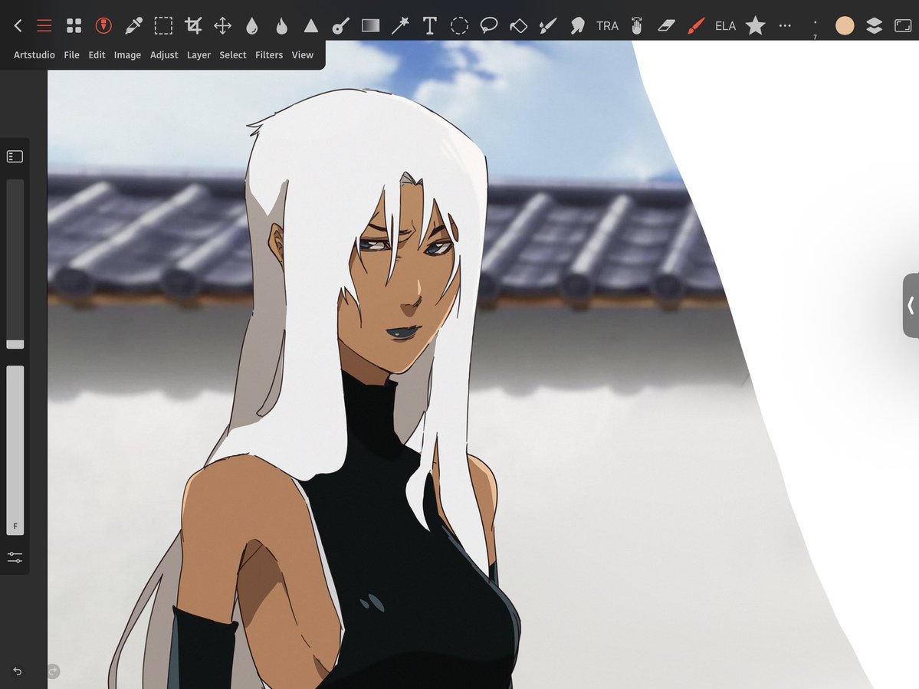The image size is (919, 689).
Task: Open the four-square grid view icon
Action: click(x=74, y=26)
